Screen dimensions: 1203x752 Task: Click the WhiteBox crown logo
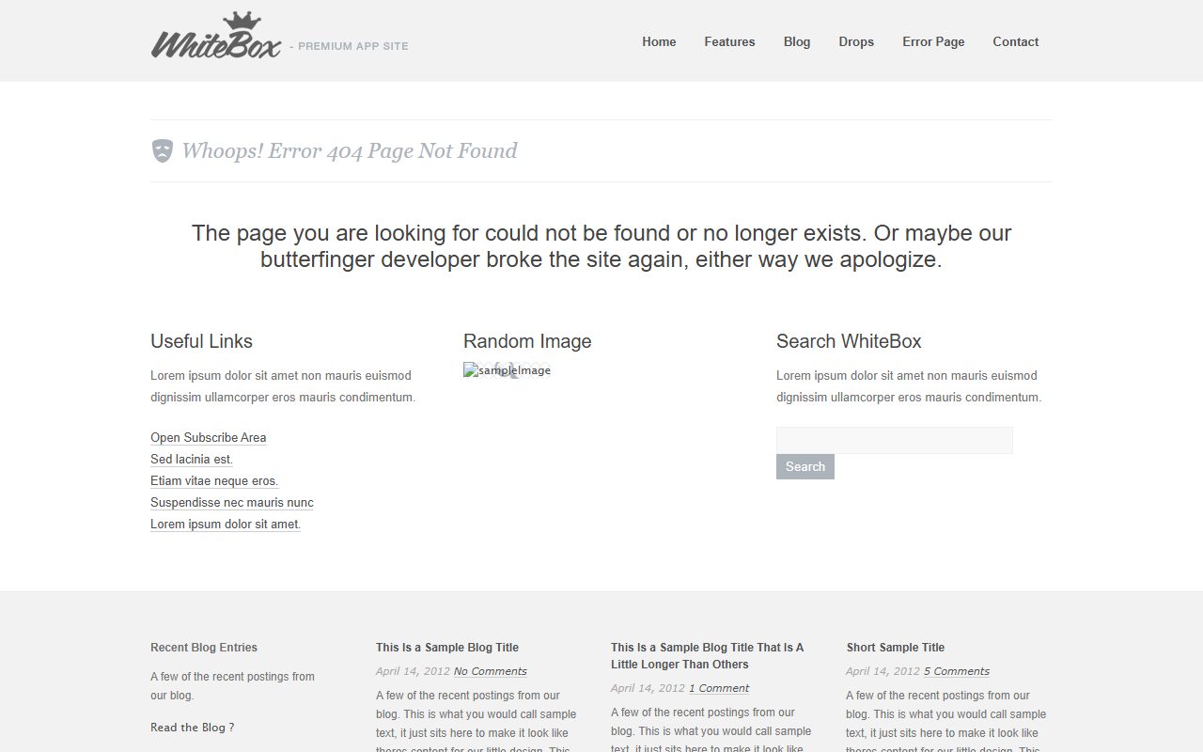(x=216, y=36)
